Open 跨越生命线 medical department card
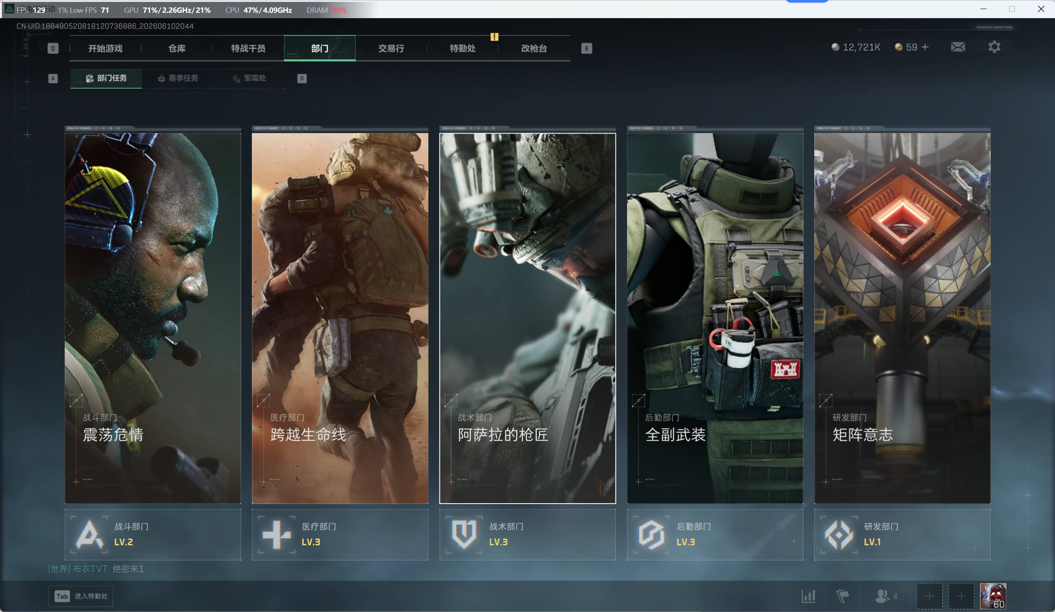The image size is (1055, 612). (340, 318)
